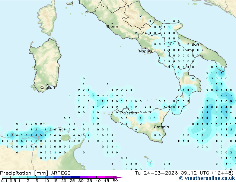Click the Rome city label

pos(112,27)
